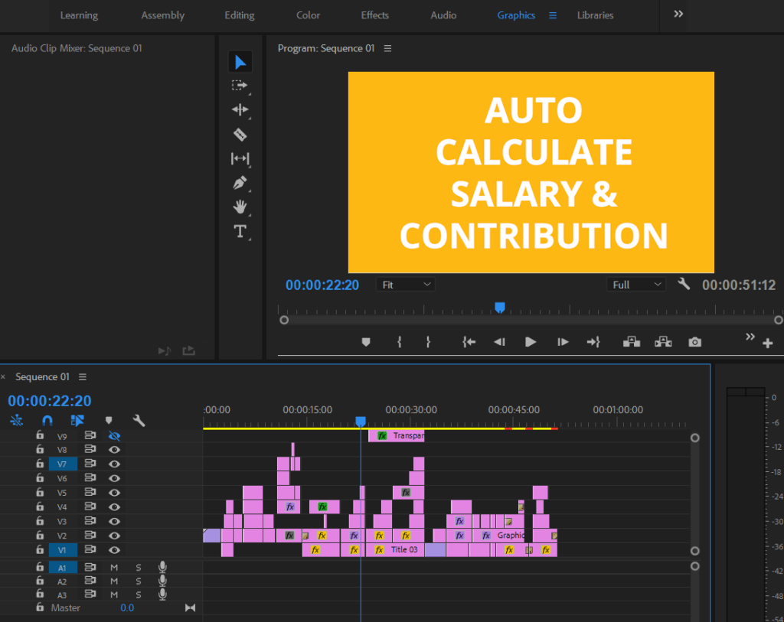Viewport: 784px width, 622px height.
Task: Expand hidden workspaces with double chevron
Action: tap(678, 15)
